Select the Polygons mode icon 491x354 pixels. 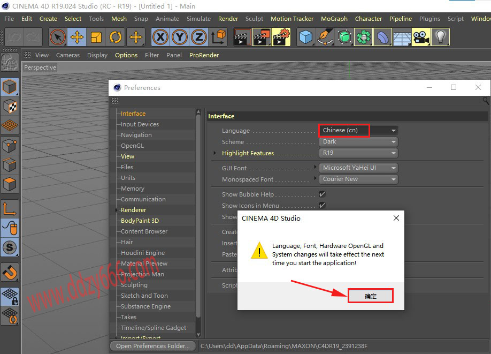point(10,184)
